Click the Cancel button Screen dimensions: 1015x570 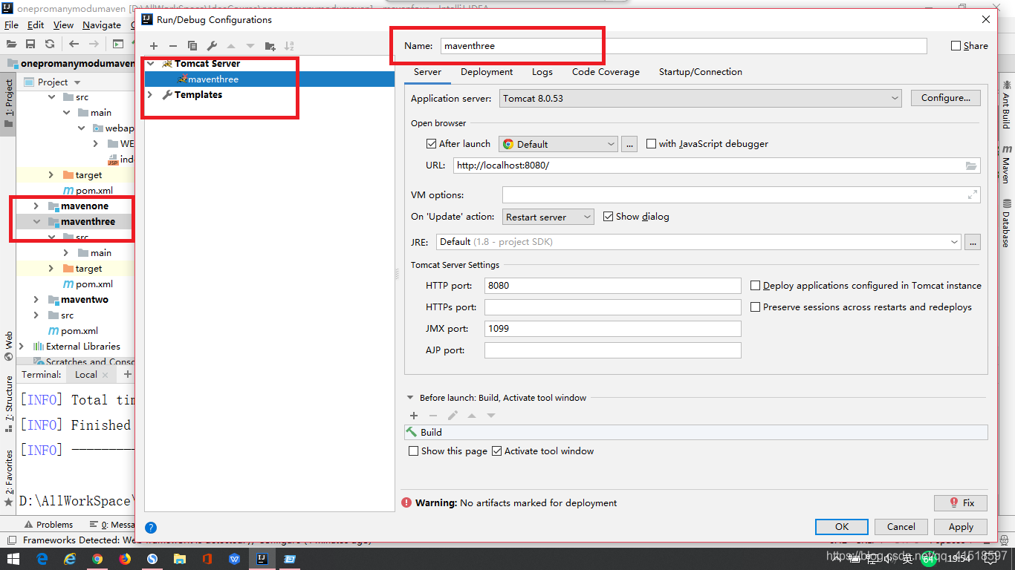(x=901, y=526)
